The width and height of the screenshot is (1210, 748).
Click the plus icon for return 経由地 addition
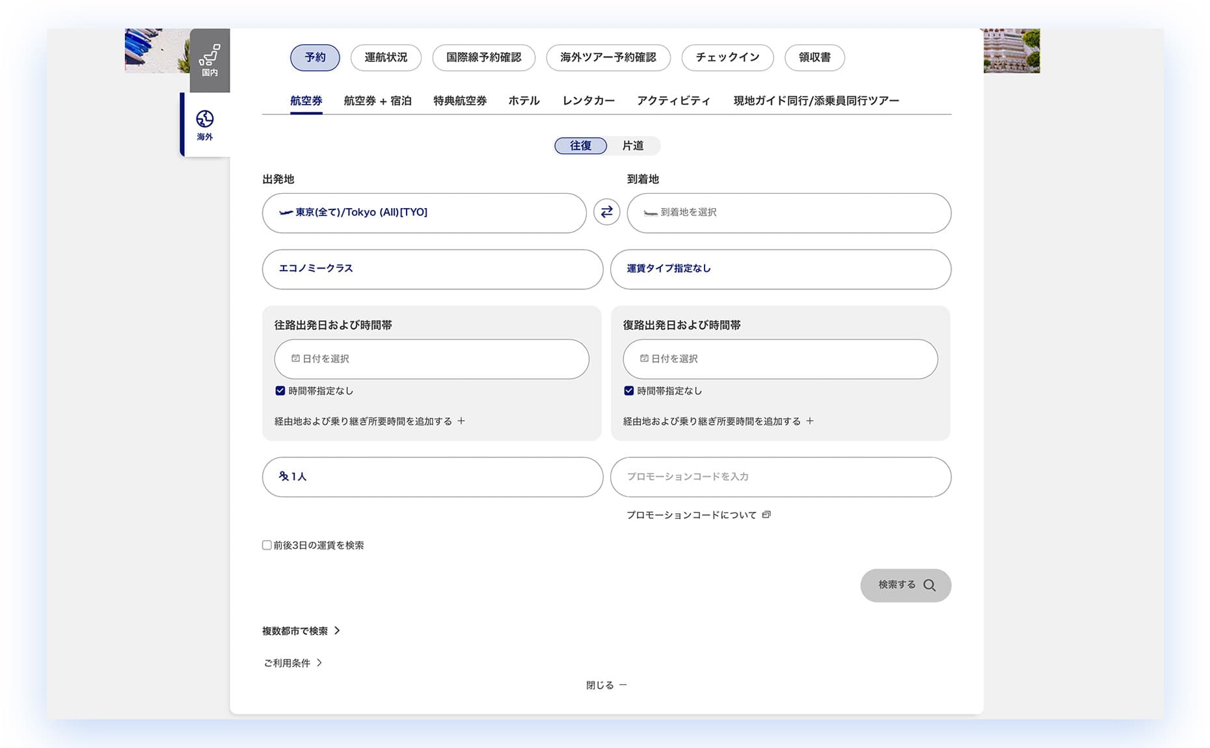(x=810, y=421)
